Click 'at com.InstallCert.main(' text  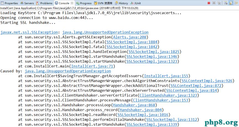pyautogui.click(x=44, y=66)
